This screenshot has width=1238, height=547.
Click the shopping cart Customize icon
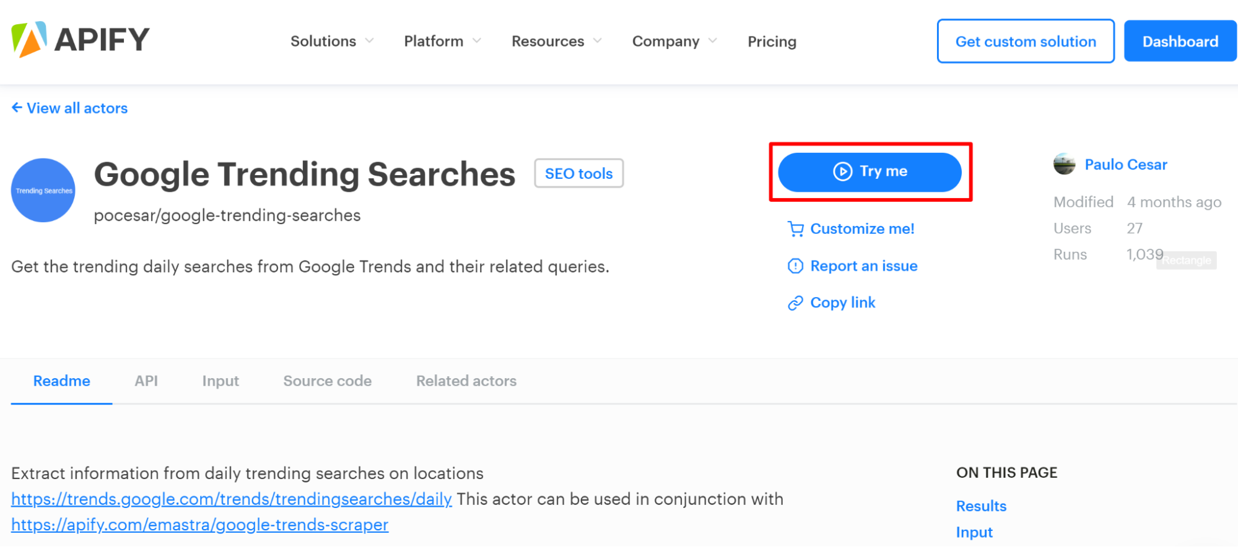(x=795, y=229)
